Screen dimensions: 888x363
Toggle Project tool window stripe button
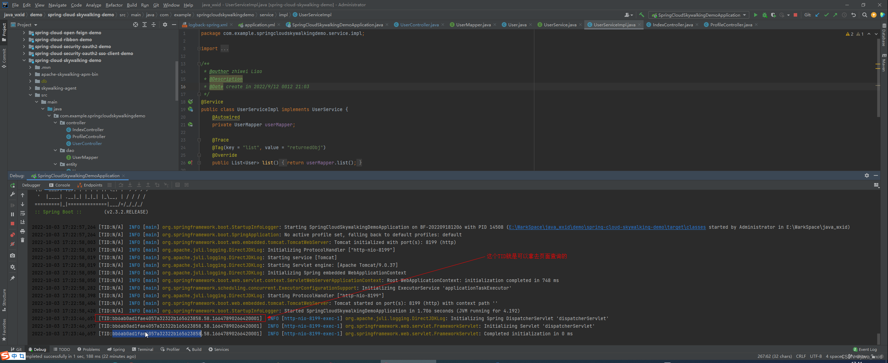click(4, 32)
